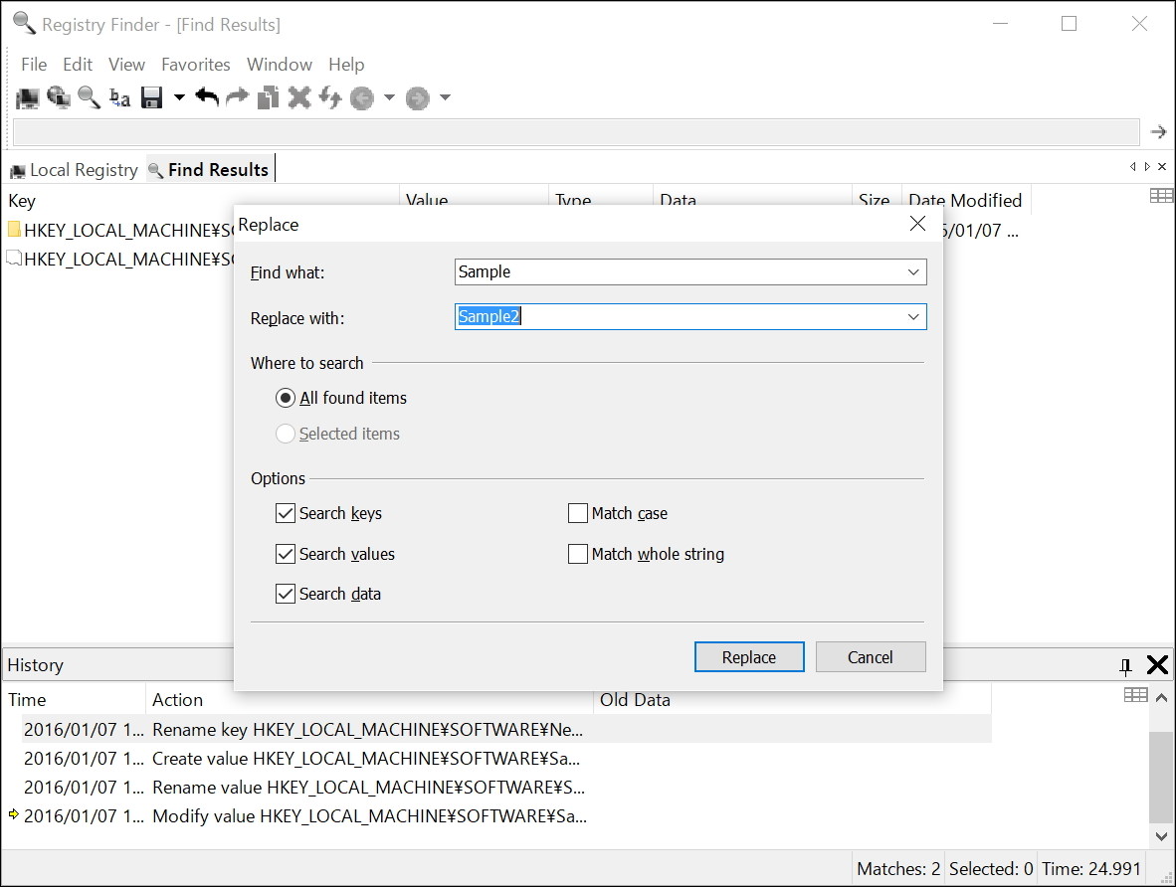Select the Rename value history entry
The image size is (1176, 887).
(x=498, y=788)
